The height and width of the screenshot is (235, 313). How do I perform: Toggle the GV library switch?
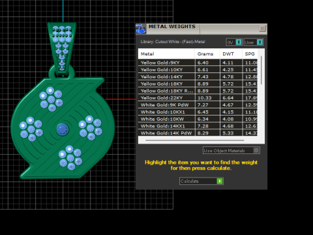(234, 42)
